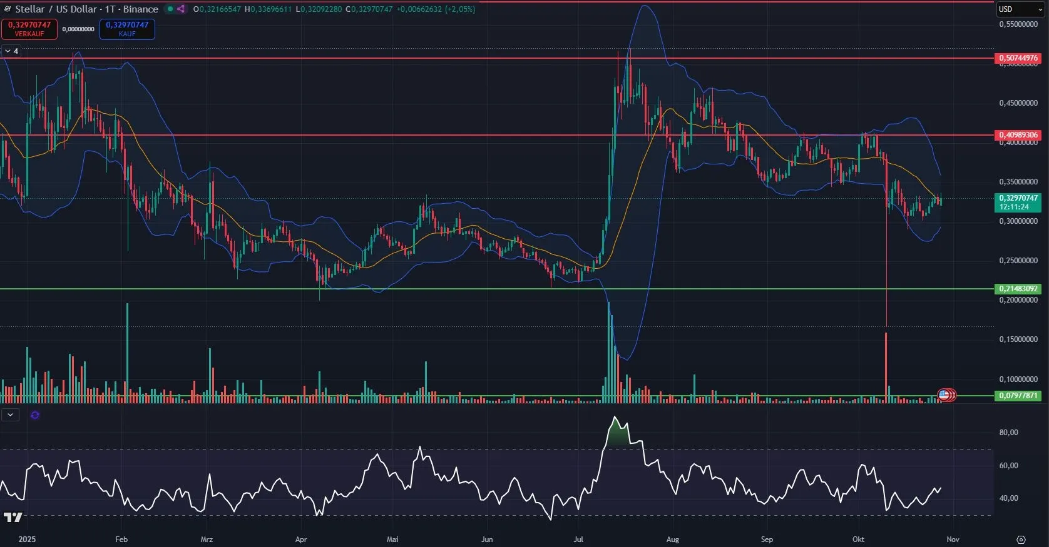The image size is (1049, 547).
Task: Click price scale value 0,35000000
Action: 1018,182
